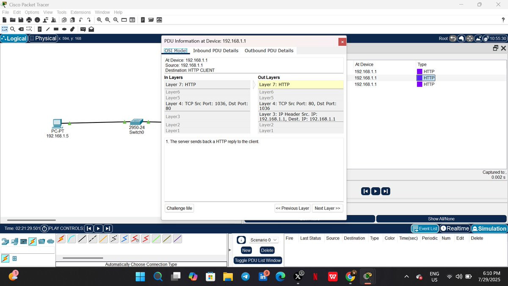Click the Paste toolbar icon
The image size is (508, 286).
[x=72, y=20]
